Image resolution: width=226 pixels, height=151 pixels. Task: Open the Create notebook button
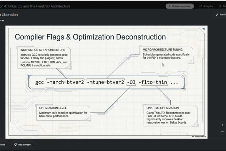tap(180, 6)
